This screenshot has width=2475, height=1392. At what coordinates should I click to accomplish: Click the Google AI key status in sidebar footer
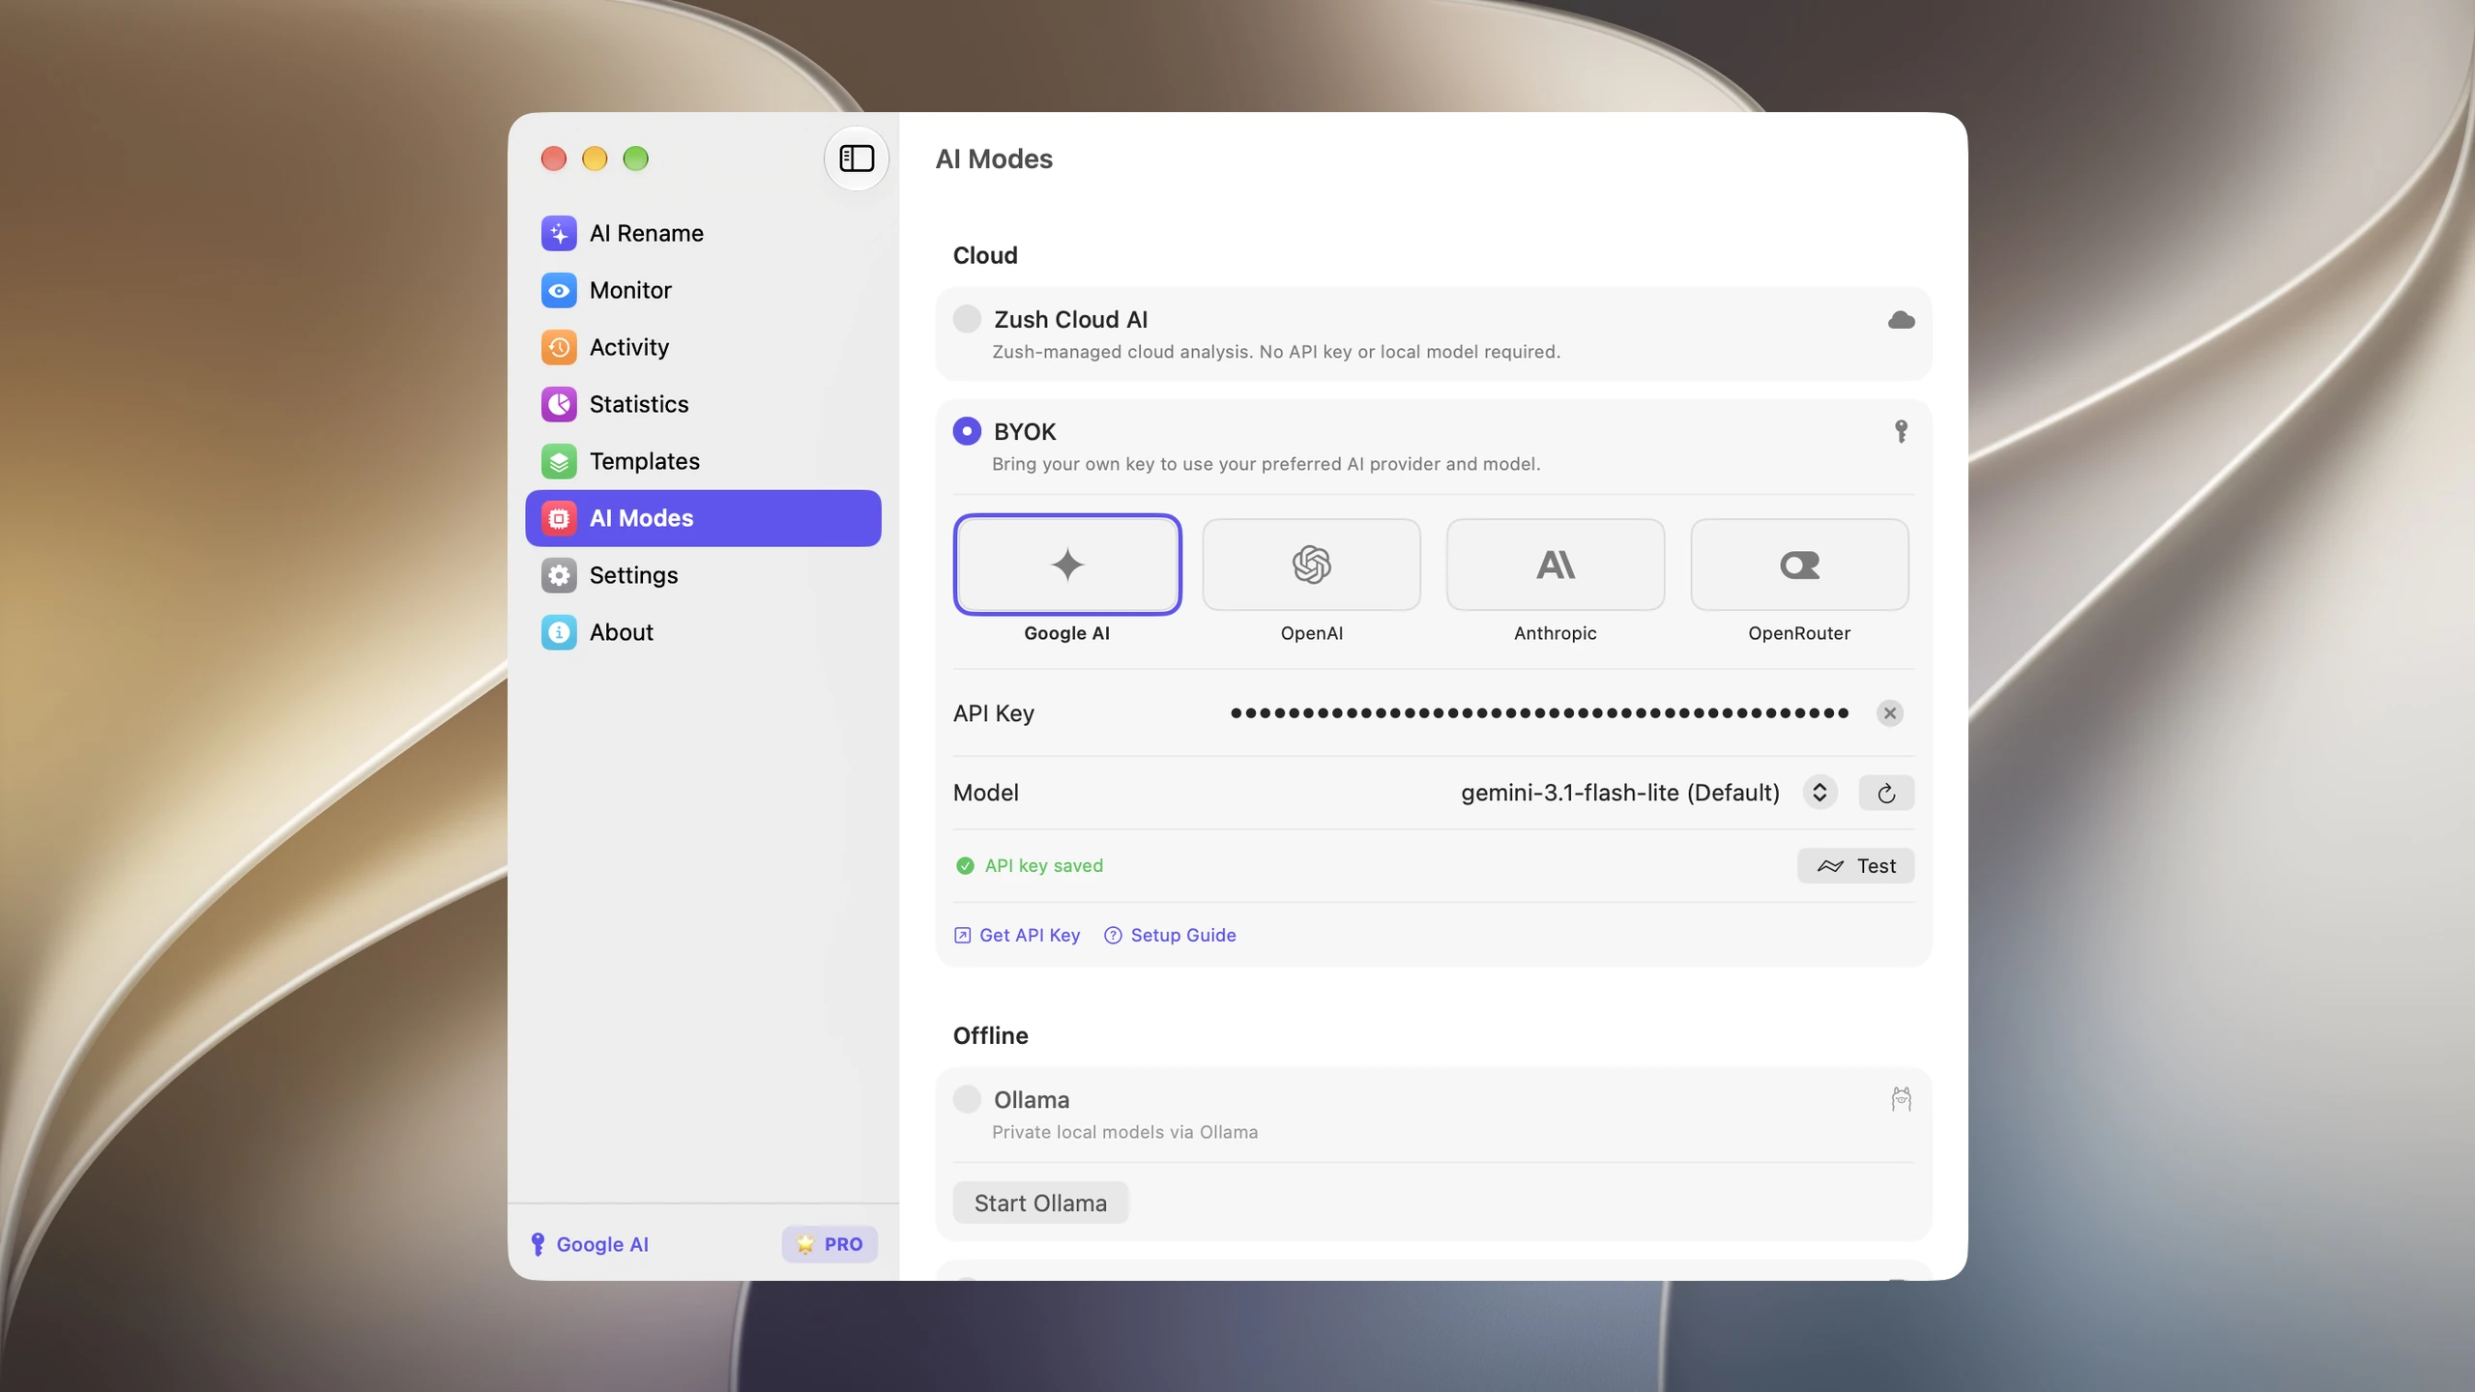(x=590, y=1244)
